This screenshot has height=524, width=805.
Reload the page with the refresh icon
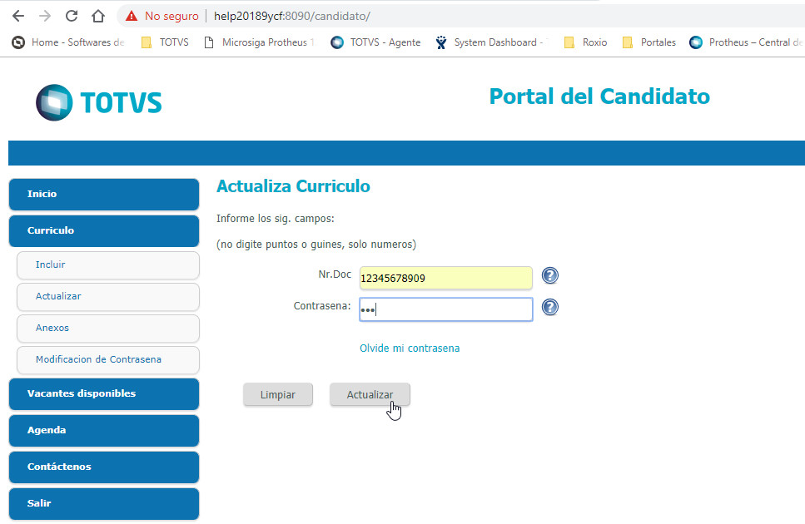pos(72,16)
